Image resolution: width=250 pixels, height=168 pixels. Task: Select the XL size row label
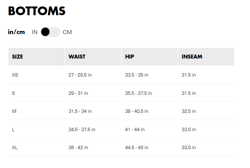pos(15,147)
